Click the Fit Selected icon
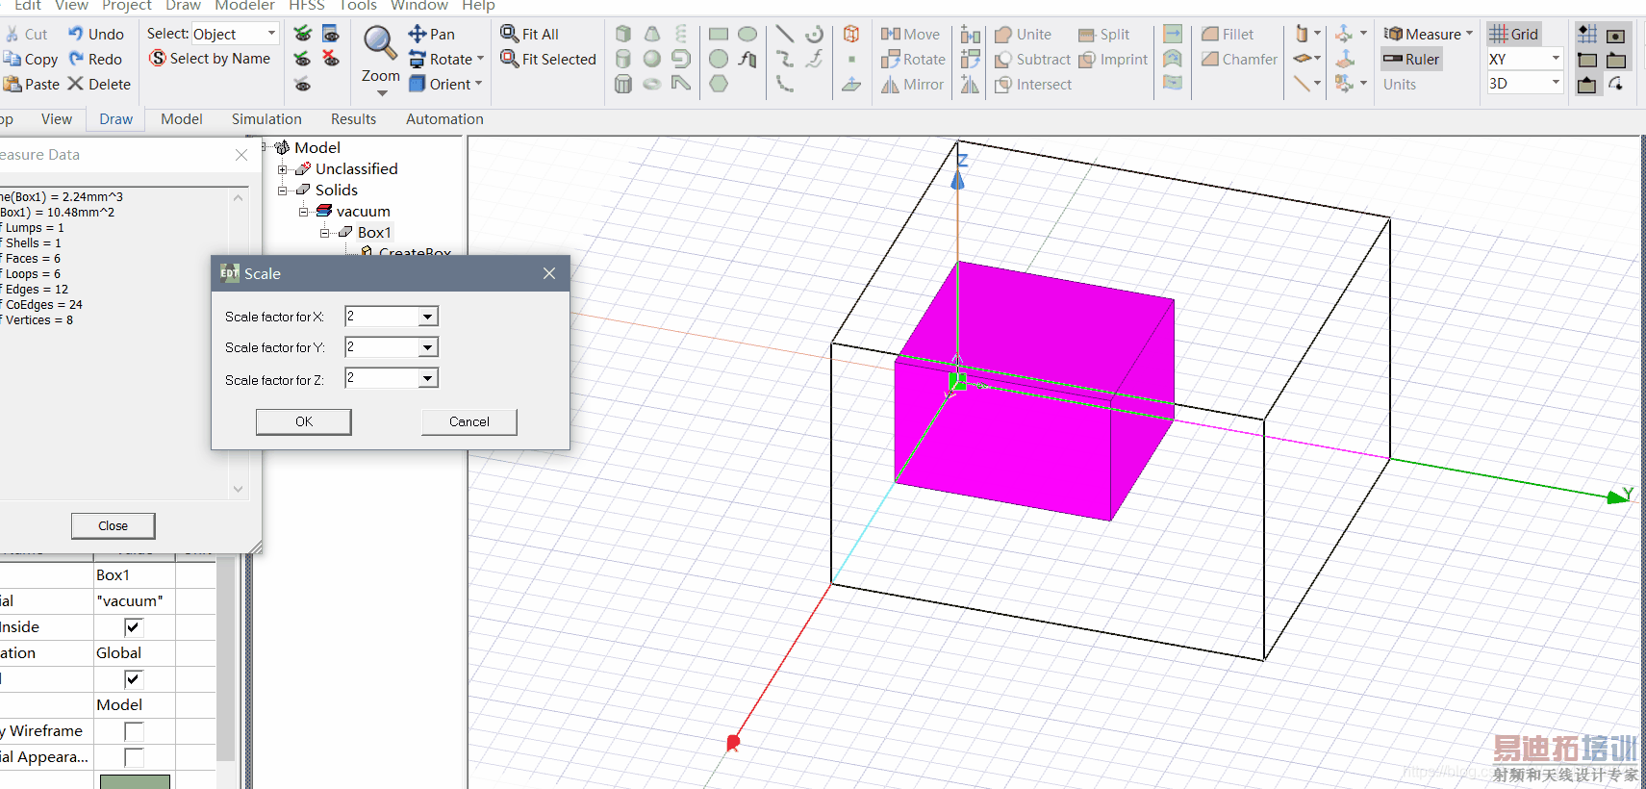Viewport: 1646px width, 789px height. pos(510,59)
